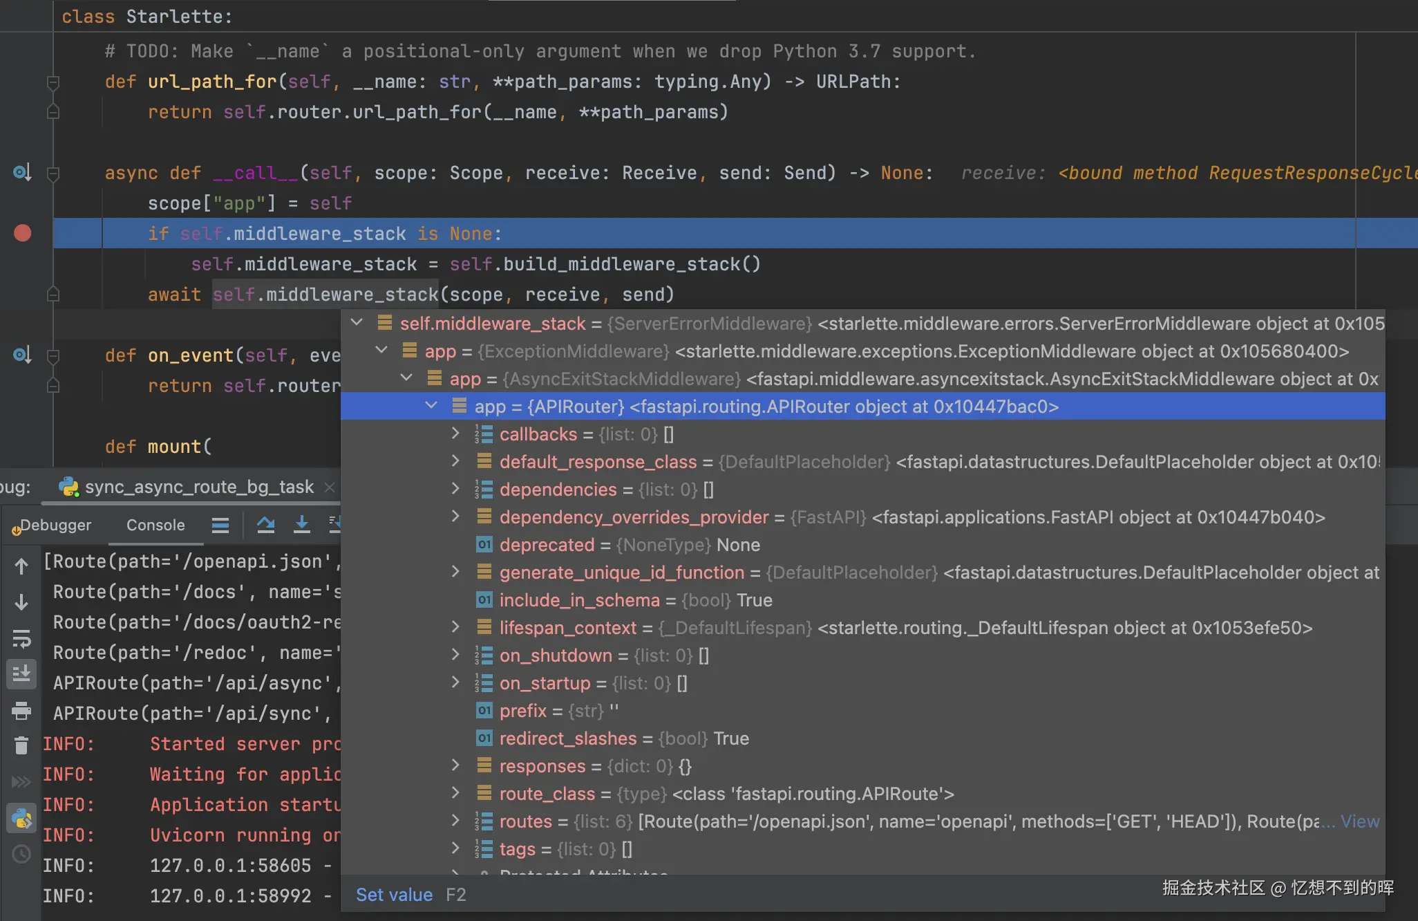Toggle the red breakpoint on middleware_stack line
Screen dimensions: 1418x921
pos(23,233)
